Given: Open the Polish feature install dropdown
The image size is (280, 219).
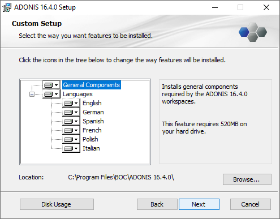Looking at the screenshot, I should (71, 139).
